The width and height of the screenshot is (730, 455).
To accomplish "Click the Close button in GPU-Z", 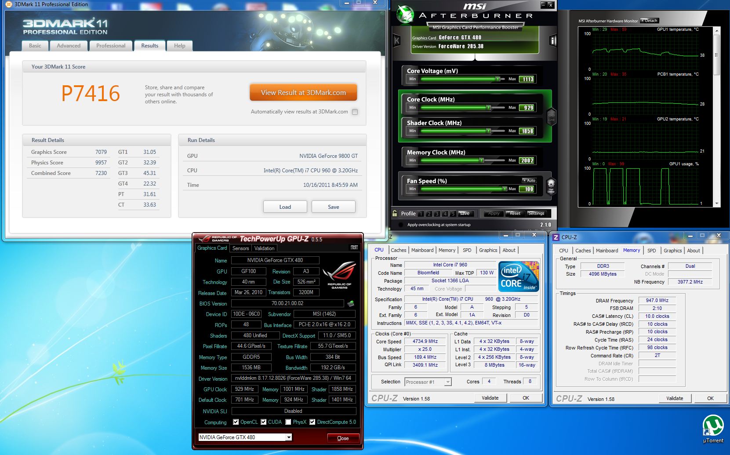I will coord(343,438).
